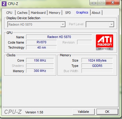Minimize the CPU-Z window

pos(94,3)
